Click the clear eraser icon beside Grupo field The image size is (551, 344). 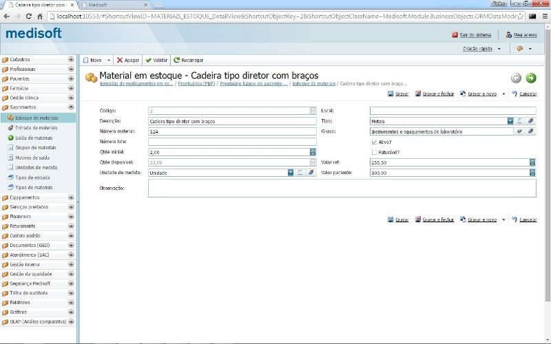530,131
